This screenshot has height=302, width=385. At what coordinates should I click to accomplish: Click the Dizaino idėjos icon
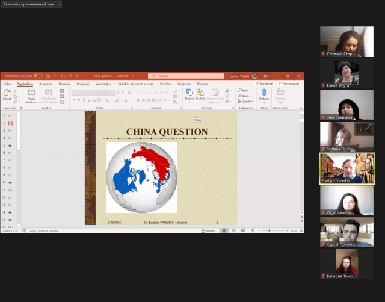280,93
